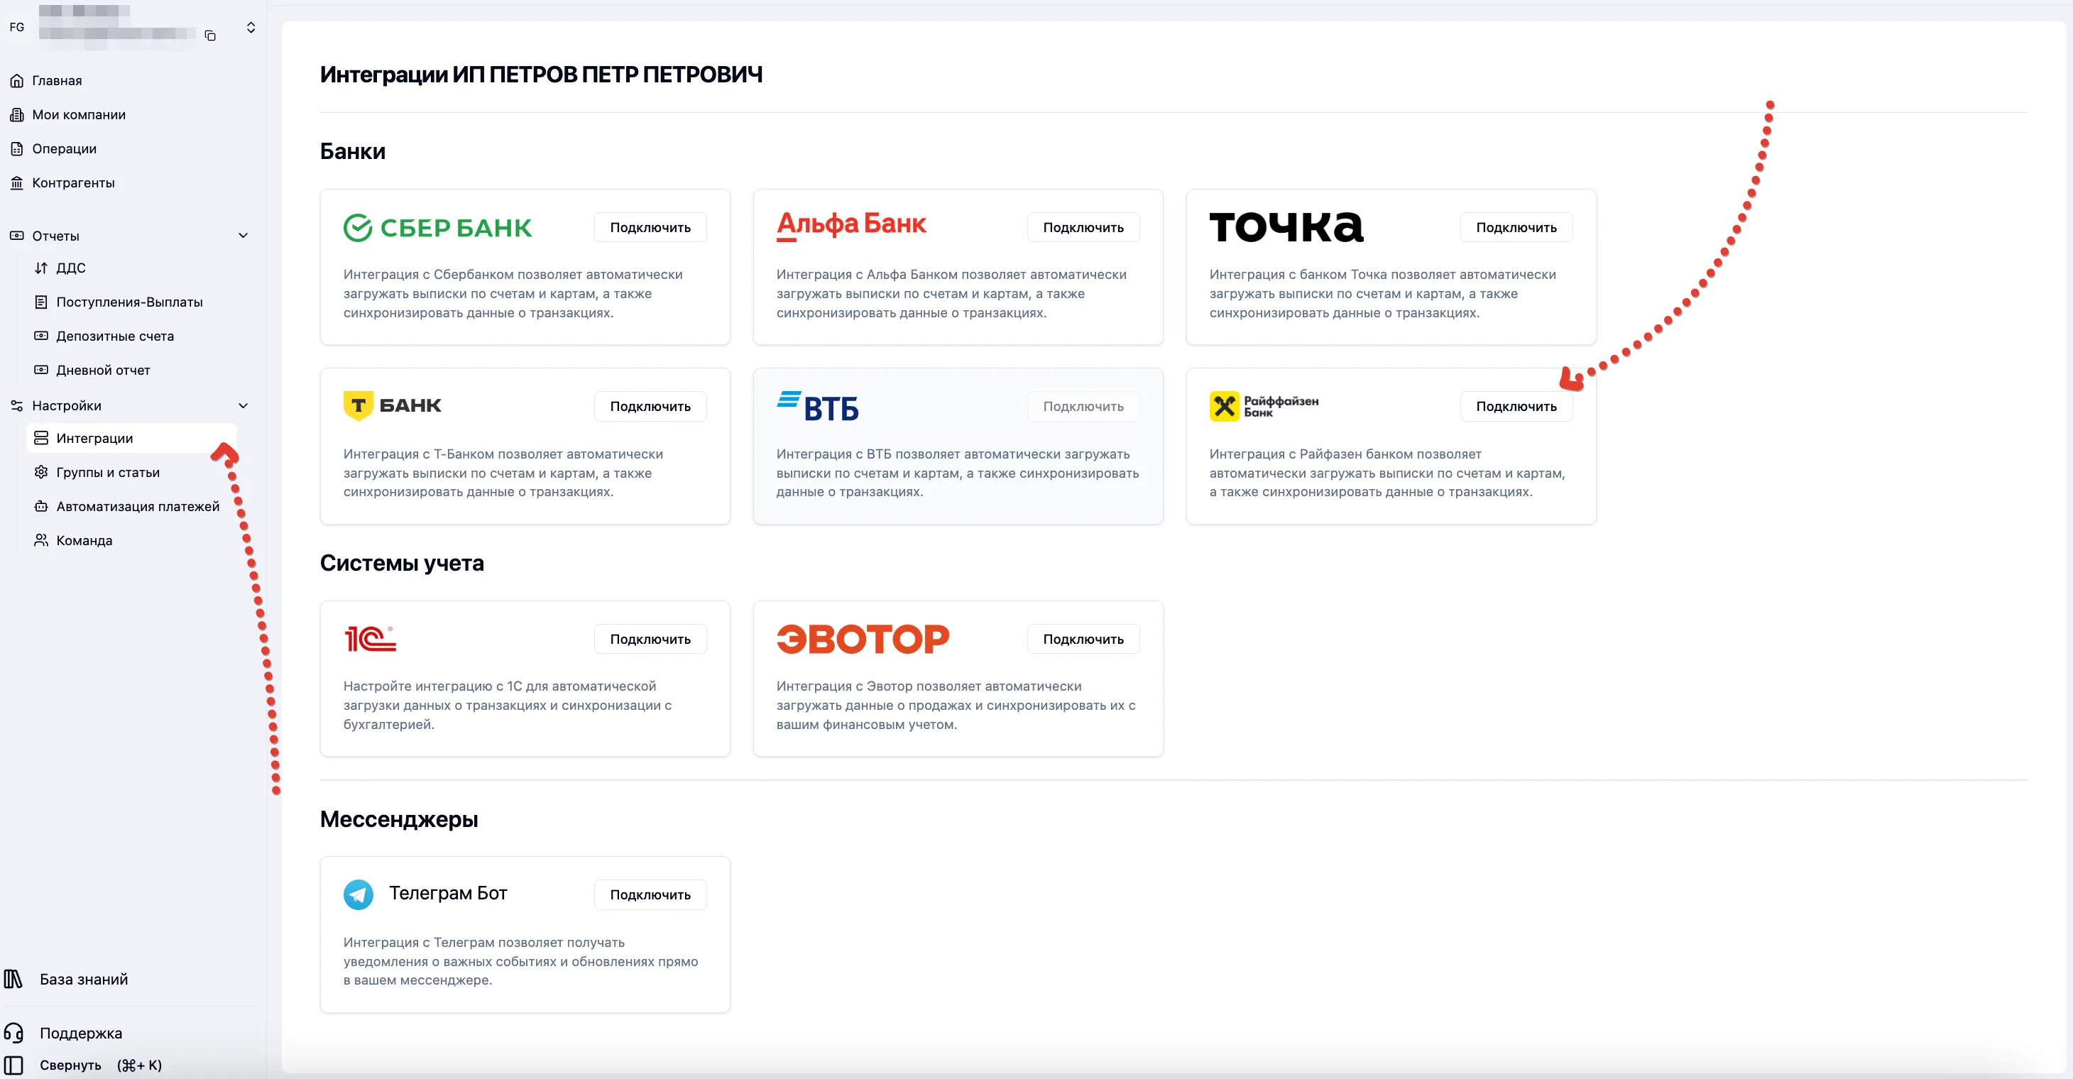2073x1079 pixels.
Task: Select Группы и статьи settings
Action: coord(108,472)
